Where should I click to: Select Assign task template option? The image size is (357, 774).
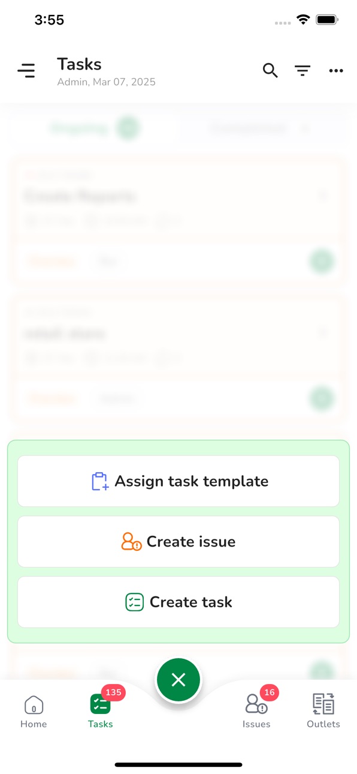pyautogui.click(x=179, y=481)
